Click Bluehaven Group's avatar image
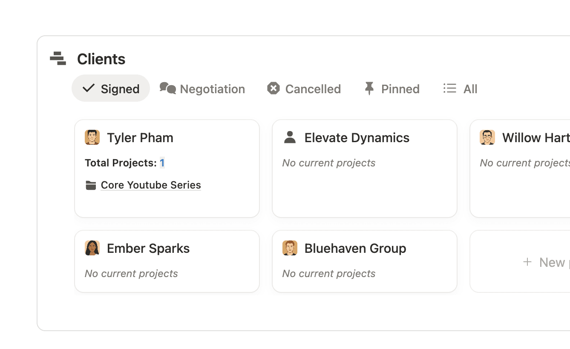This screenshot has height=349, width=570. point(290,248)
